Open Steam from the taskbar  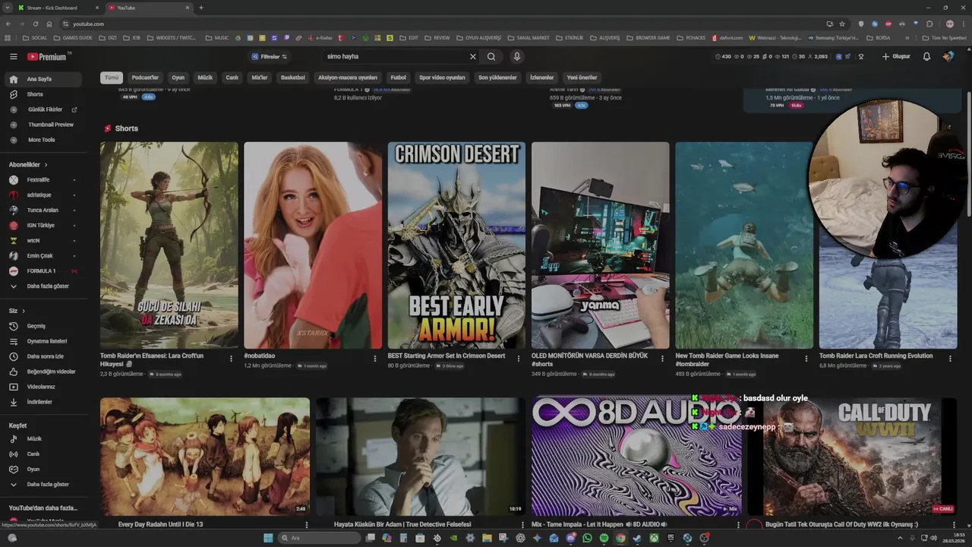(x=637, y=538)
